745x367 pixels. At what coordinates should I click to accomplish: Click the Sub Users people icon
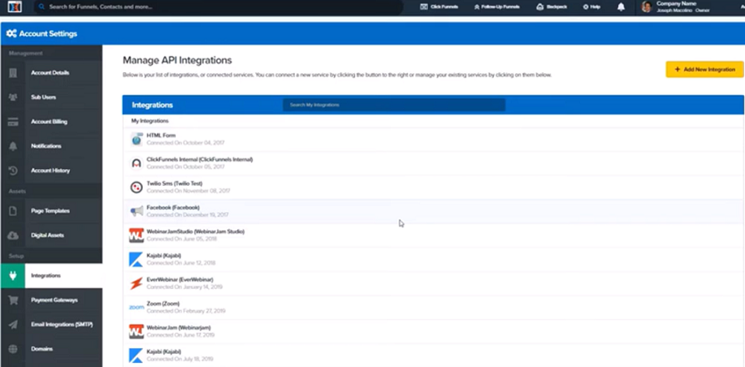coord(13,97)
